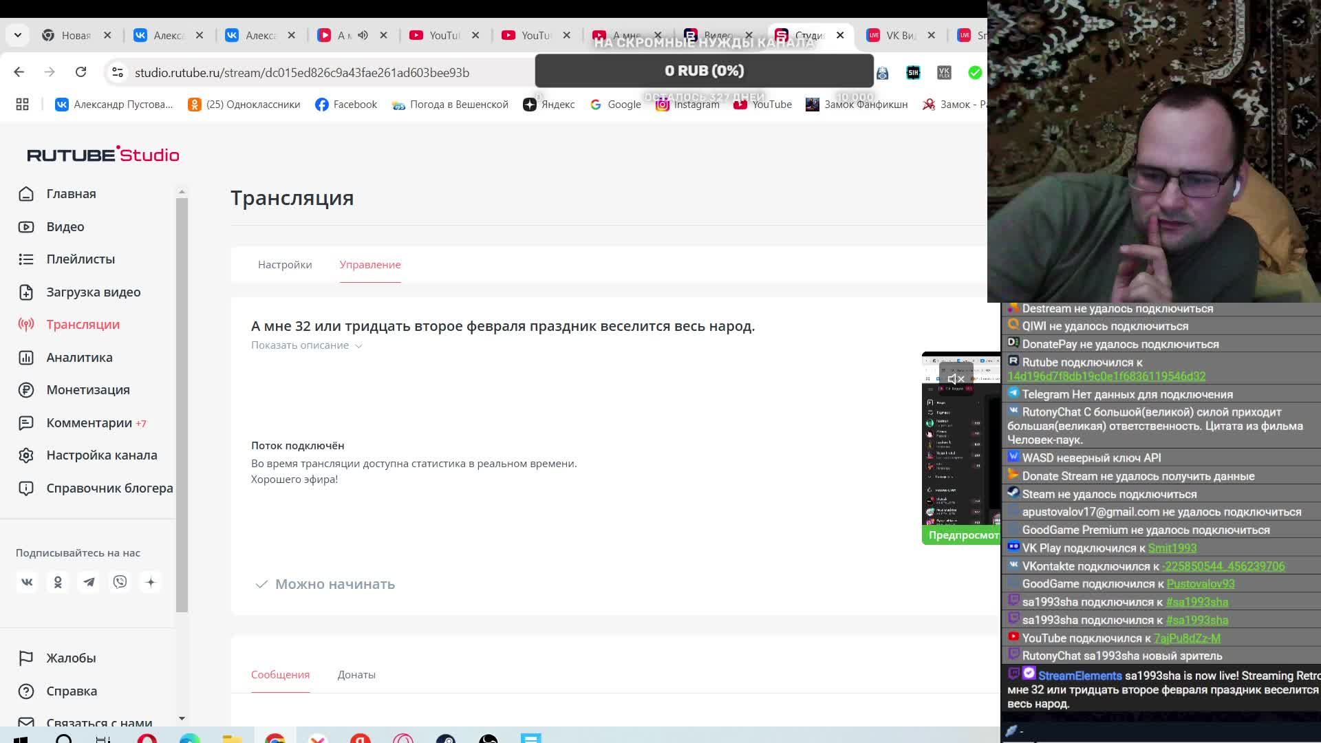Click the Загрузка видео upload icon
The width and height of the screenshot is (1321, 743).
(x=26, y=292)
